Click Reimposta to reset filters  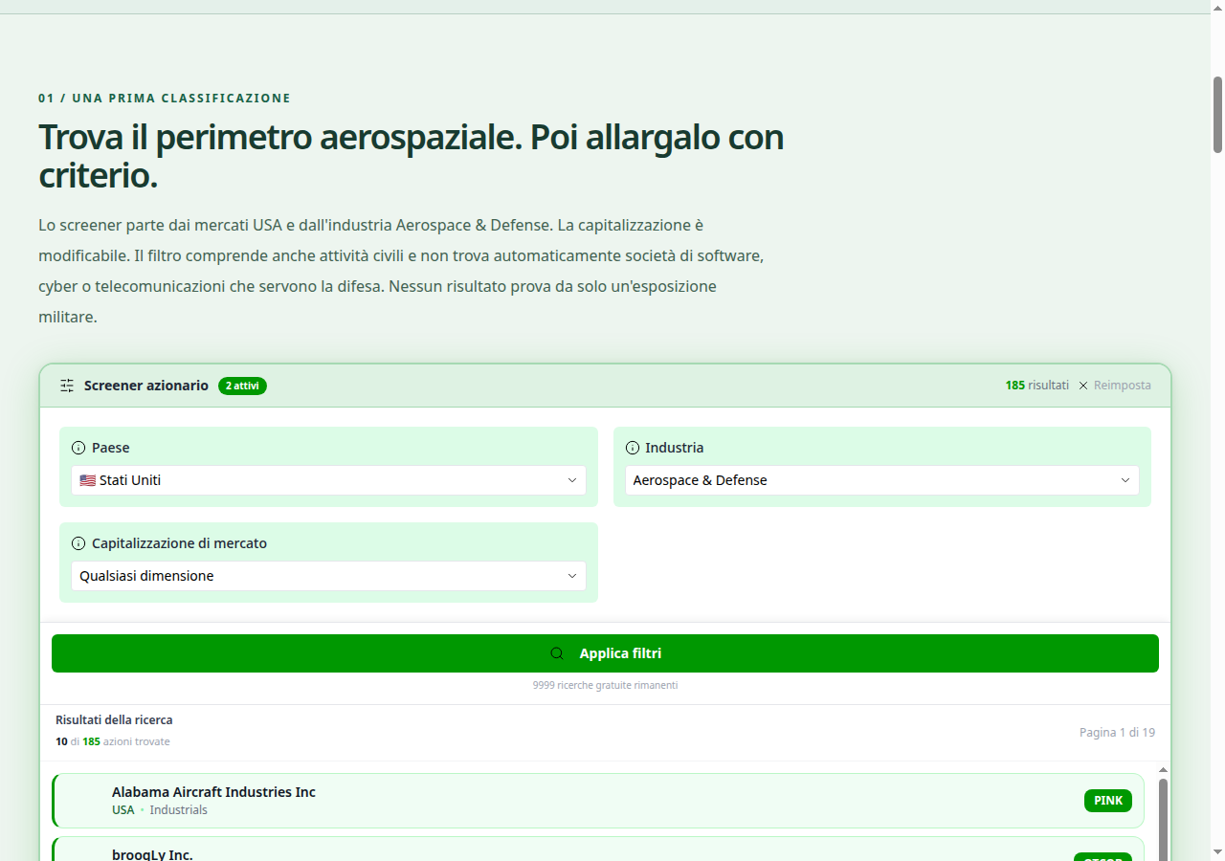pos(1123,386)
